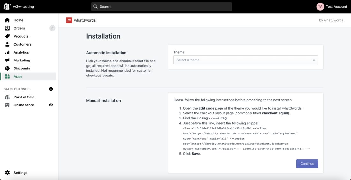Click the red what3words logo icon

click(69, 20)
